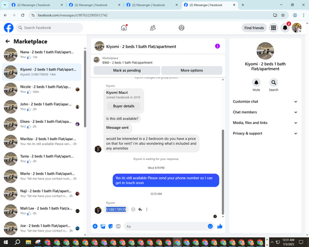Open Windows notification center
This screenshot has width=309, height=247.
(301, 242)
